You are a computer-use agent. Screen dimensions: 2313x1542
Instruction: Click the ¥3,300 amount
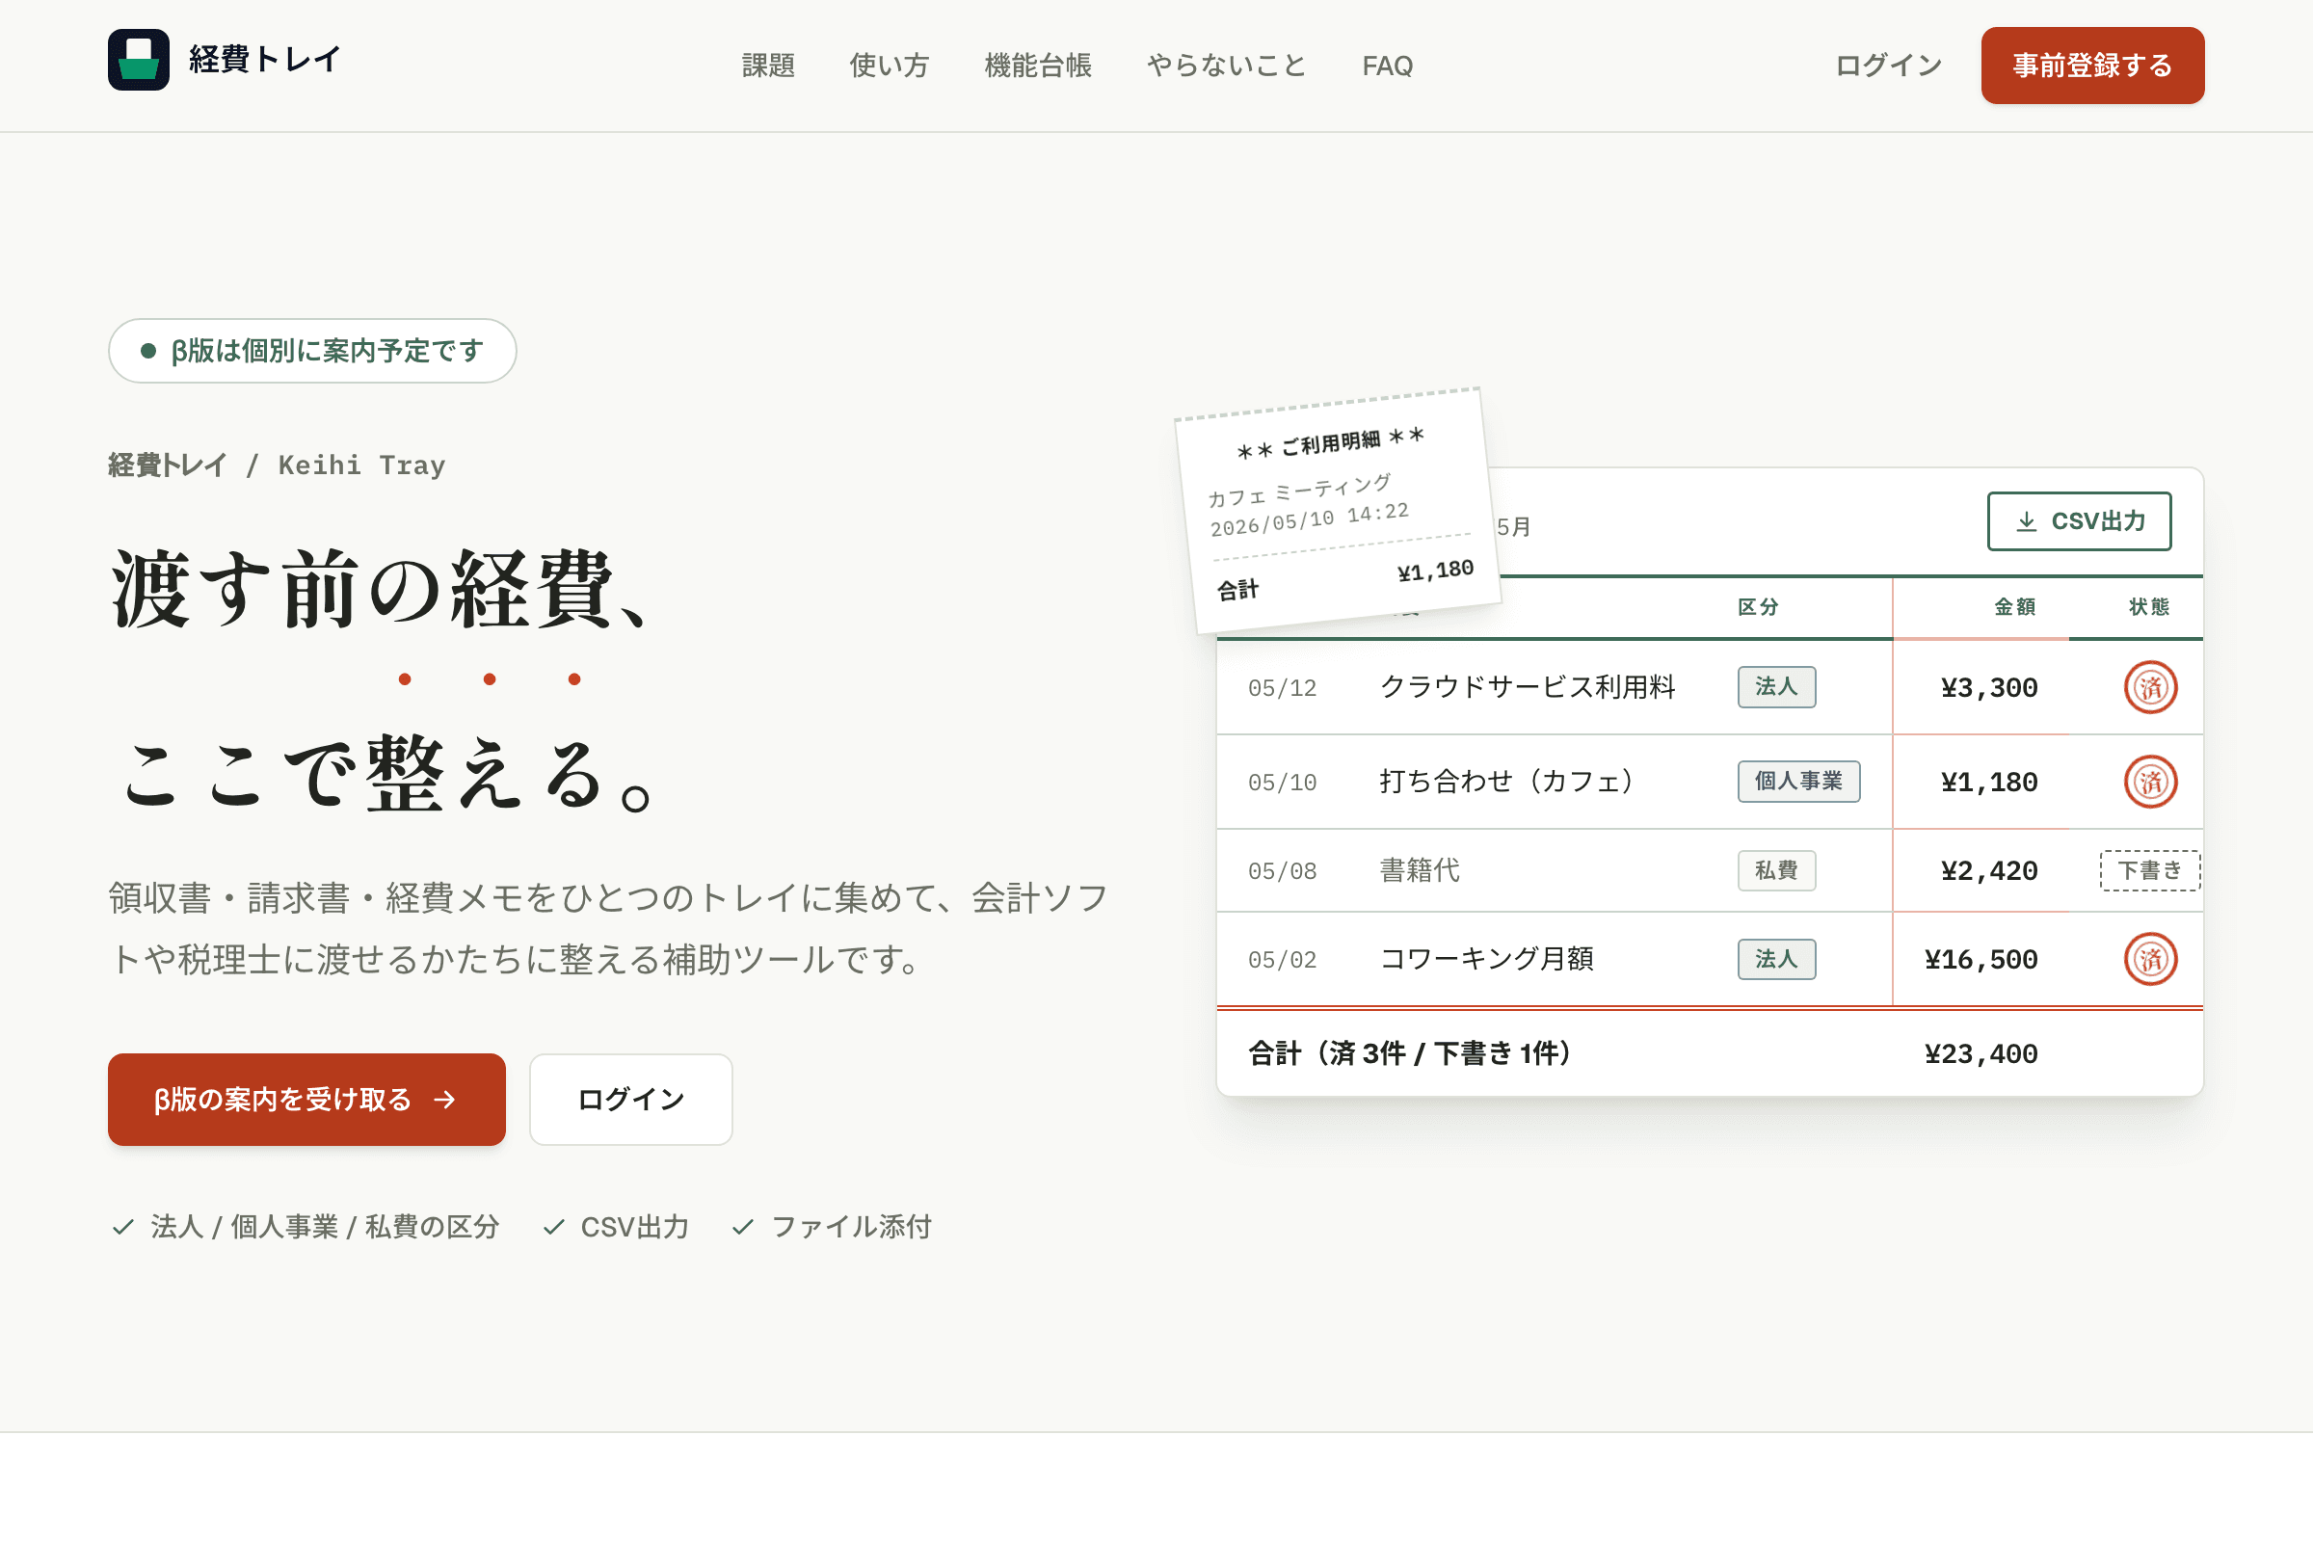[x=1988, y=688]
